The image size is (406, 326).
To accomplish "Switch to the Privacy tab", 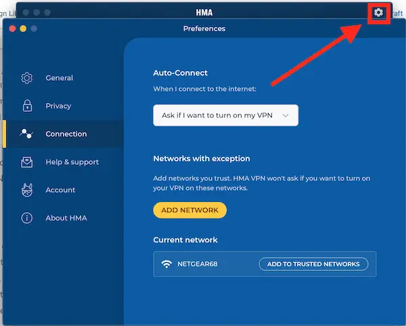I will pyautogui.click(x=63, y=106).
